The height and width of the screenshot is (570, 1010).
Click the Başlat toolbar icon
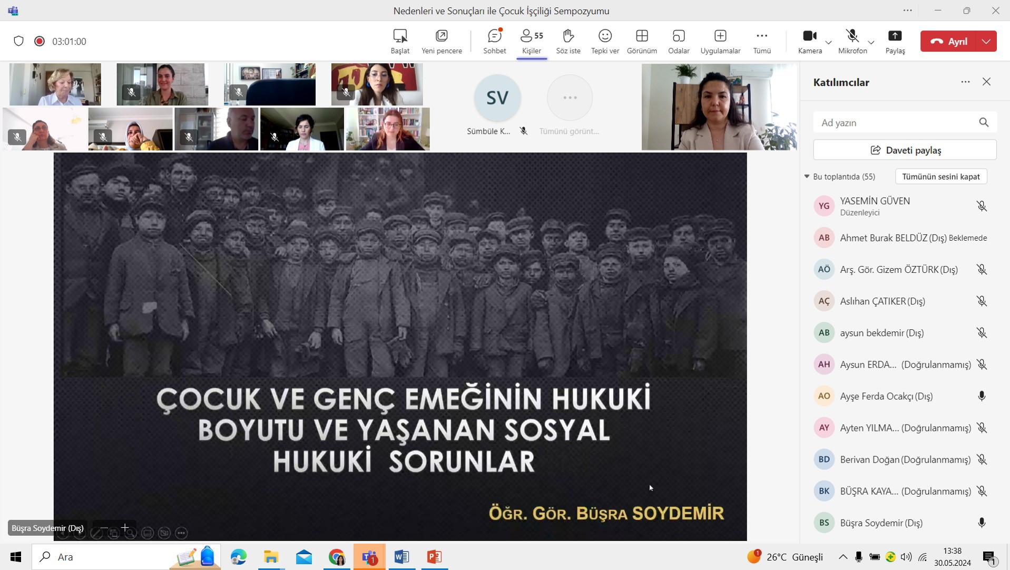click(400, 41)
